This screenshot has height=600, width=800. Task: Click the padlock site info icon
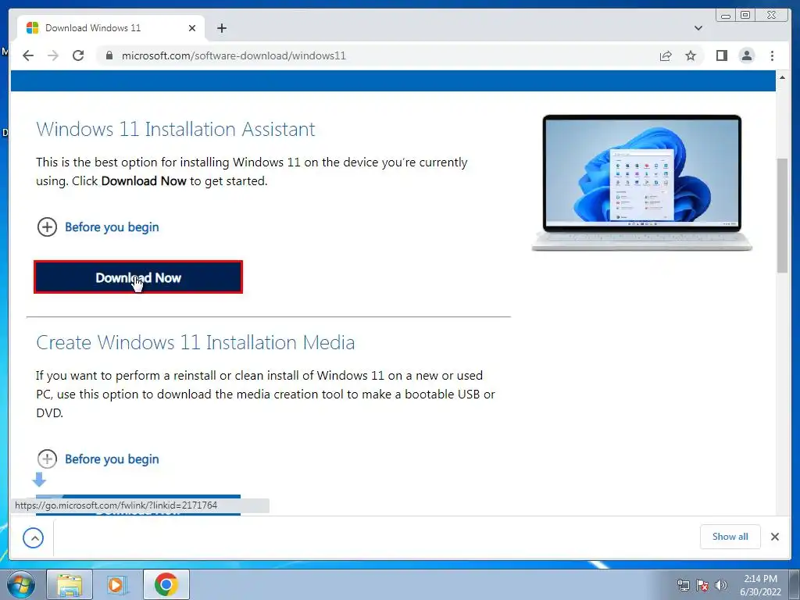(109, 55)
